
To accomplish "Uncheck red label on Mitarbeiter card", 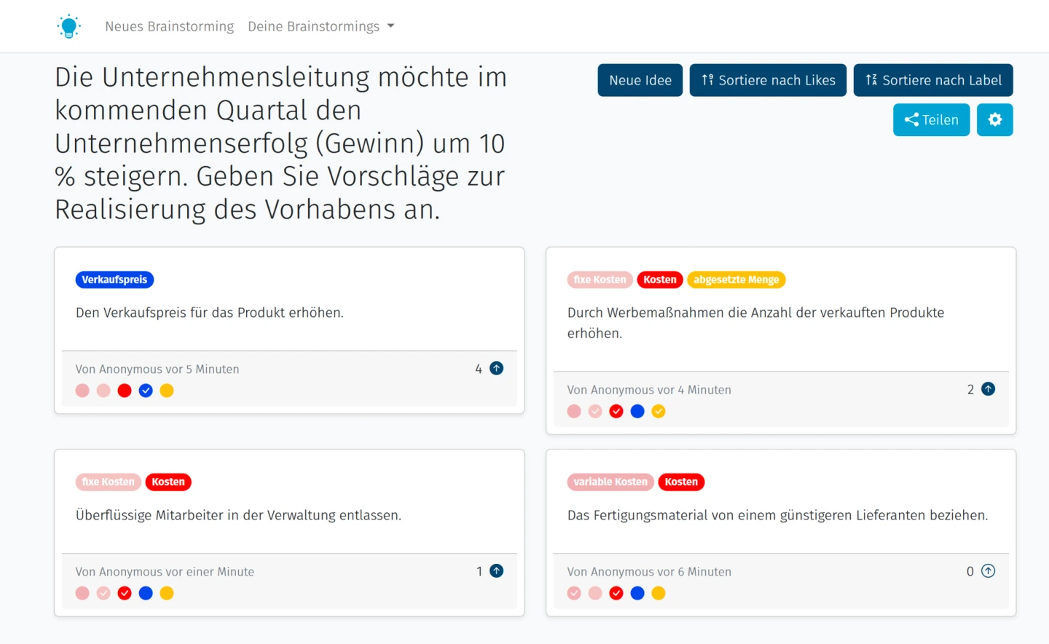I will pos(125,593).
